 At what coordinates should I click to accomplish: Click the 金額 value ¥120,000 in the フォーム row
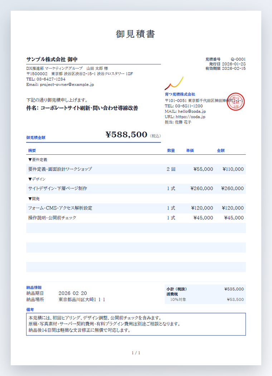tap(233, 208)
